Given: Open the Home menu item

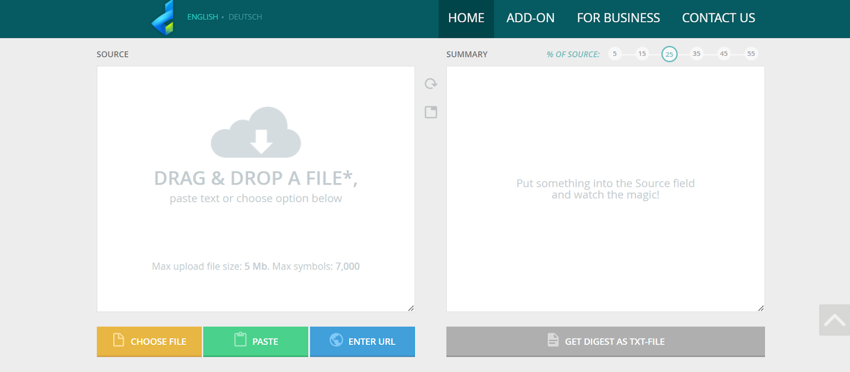Looking at the screenshot, I should click(466, 19).
